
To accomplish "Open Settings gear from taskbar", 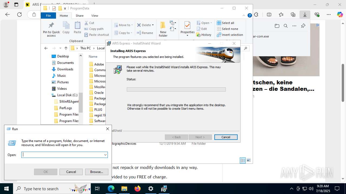I will pos(151,189).
